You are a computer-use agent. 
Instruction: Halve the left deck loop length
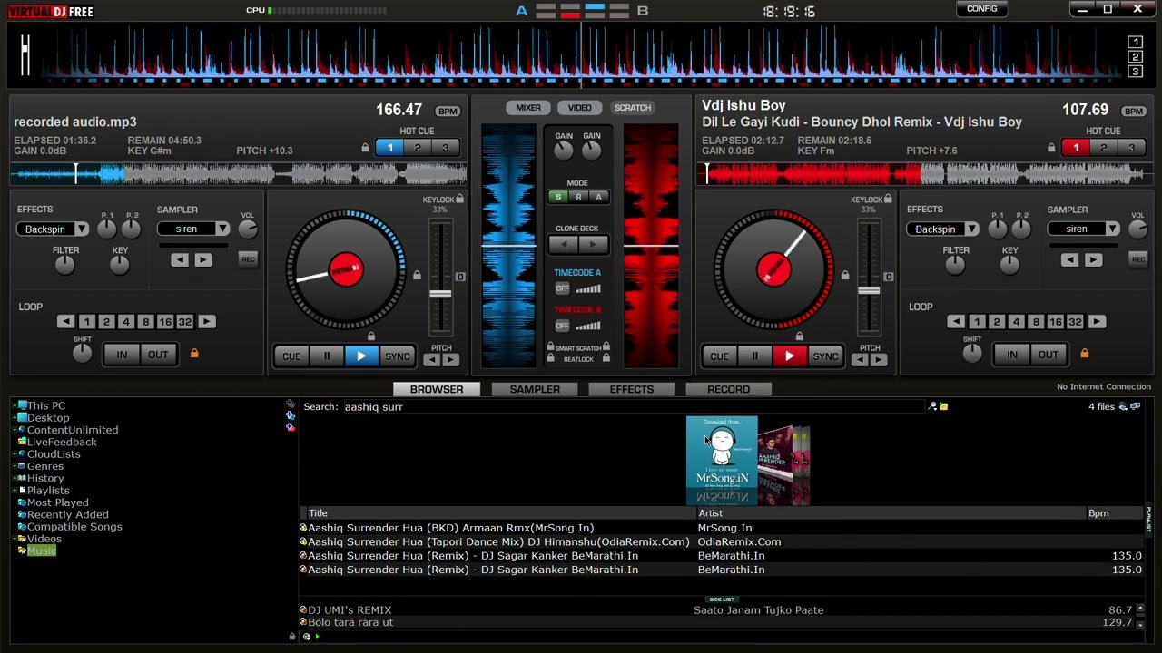tap(65, 322)
